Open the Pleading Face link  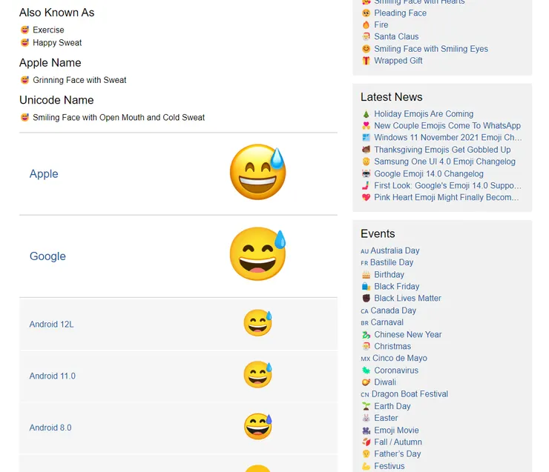[400, 13]
